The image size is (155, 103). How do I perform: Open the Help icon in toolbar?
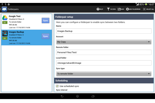tap(98, 9)
